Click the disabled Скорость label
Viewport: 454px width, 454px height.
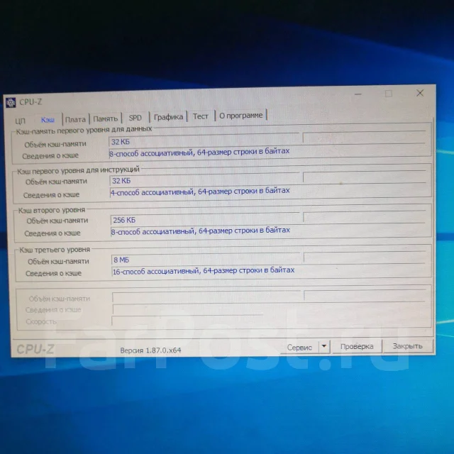(x=41, y=321)
